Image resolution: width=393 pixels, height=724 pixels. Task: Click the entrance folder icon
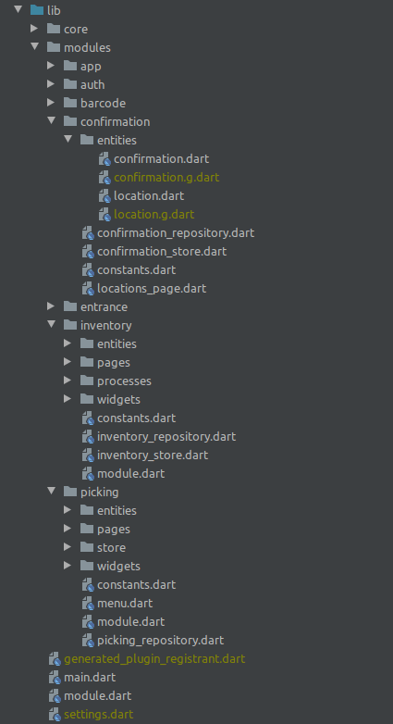tap(70, 306)
